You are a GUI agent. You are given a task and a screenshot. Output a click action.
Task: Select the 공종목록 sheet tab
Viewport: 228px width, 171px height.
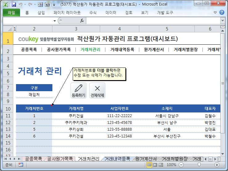(34, 159)
